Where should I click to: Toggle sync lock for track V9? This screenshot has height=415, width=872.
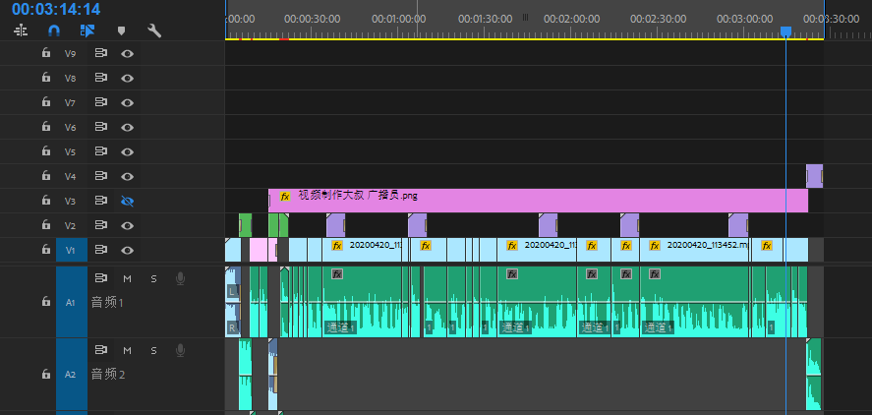(100, 53)
